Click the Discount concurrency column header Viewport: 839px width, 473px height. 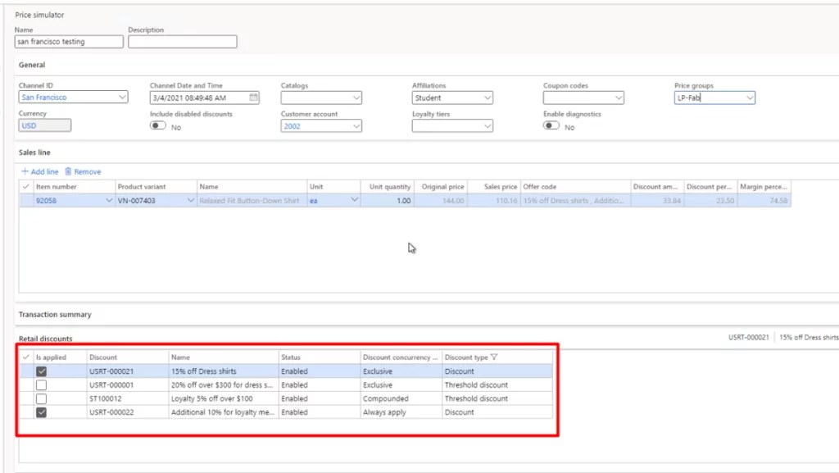(x=400, y=357)
